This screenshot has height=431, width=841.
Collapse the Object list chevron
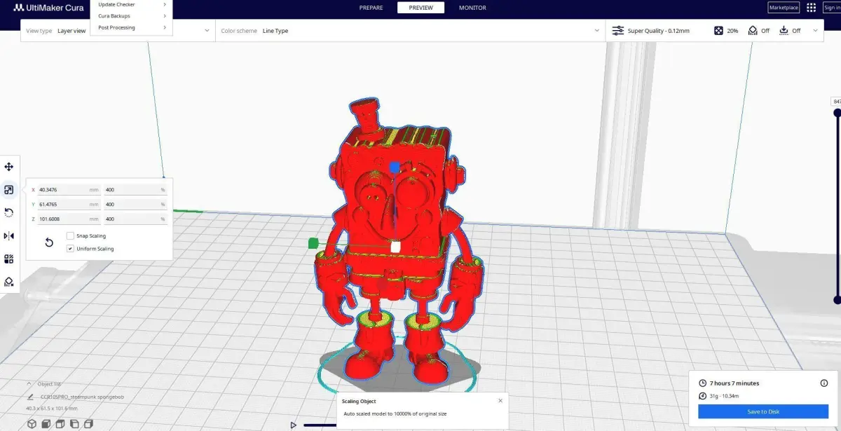29,384
